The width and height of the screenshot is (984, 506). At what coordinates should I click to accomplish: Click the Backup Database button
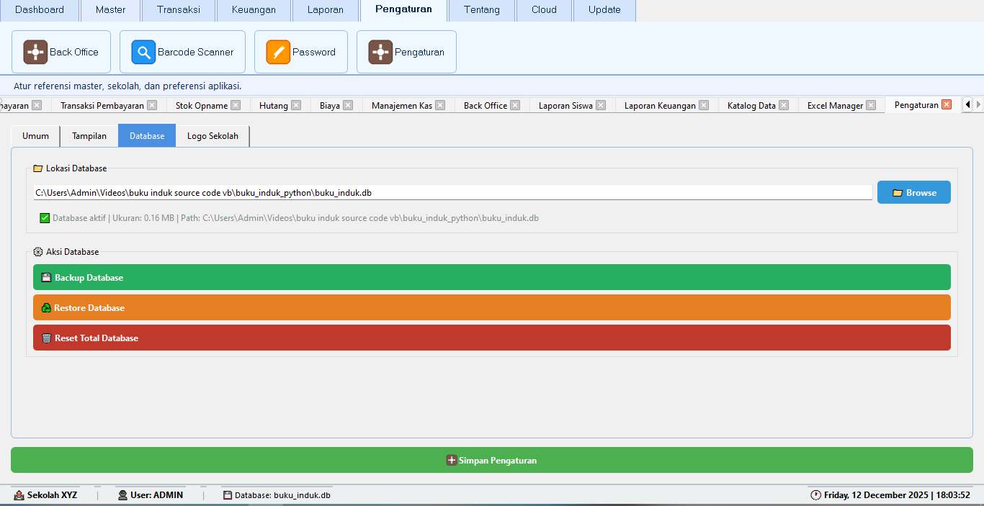tap(491, 277)
